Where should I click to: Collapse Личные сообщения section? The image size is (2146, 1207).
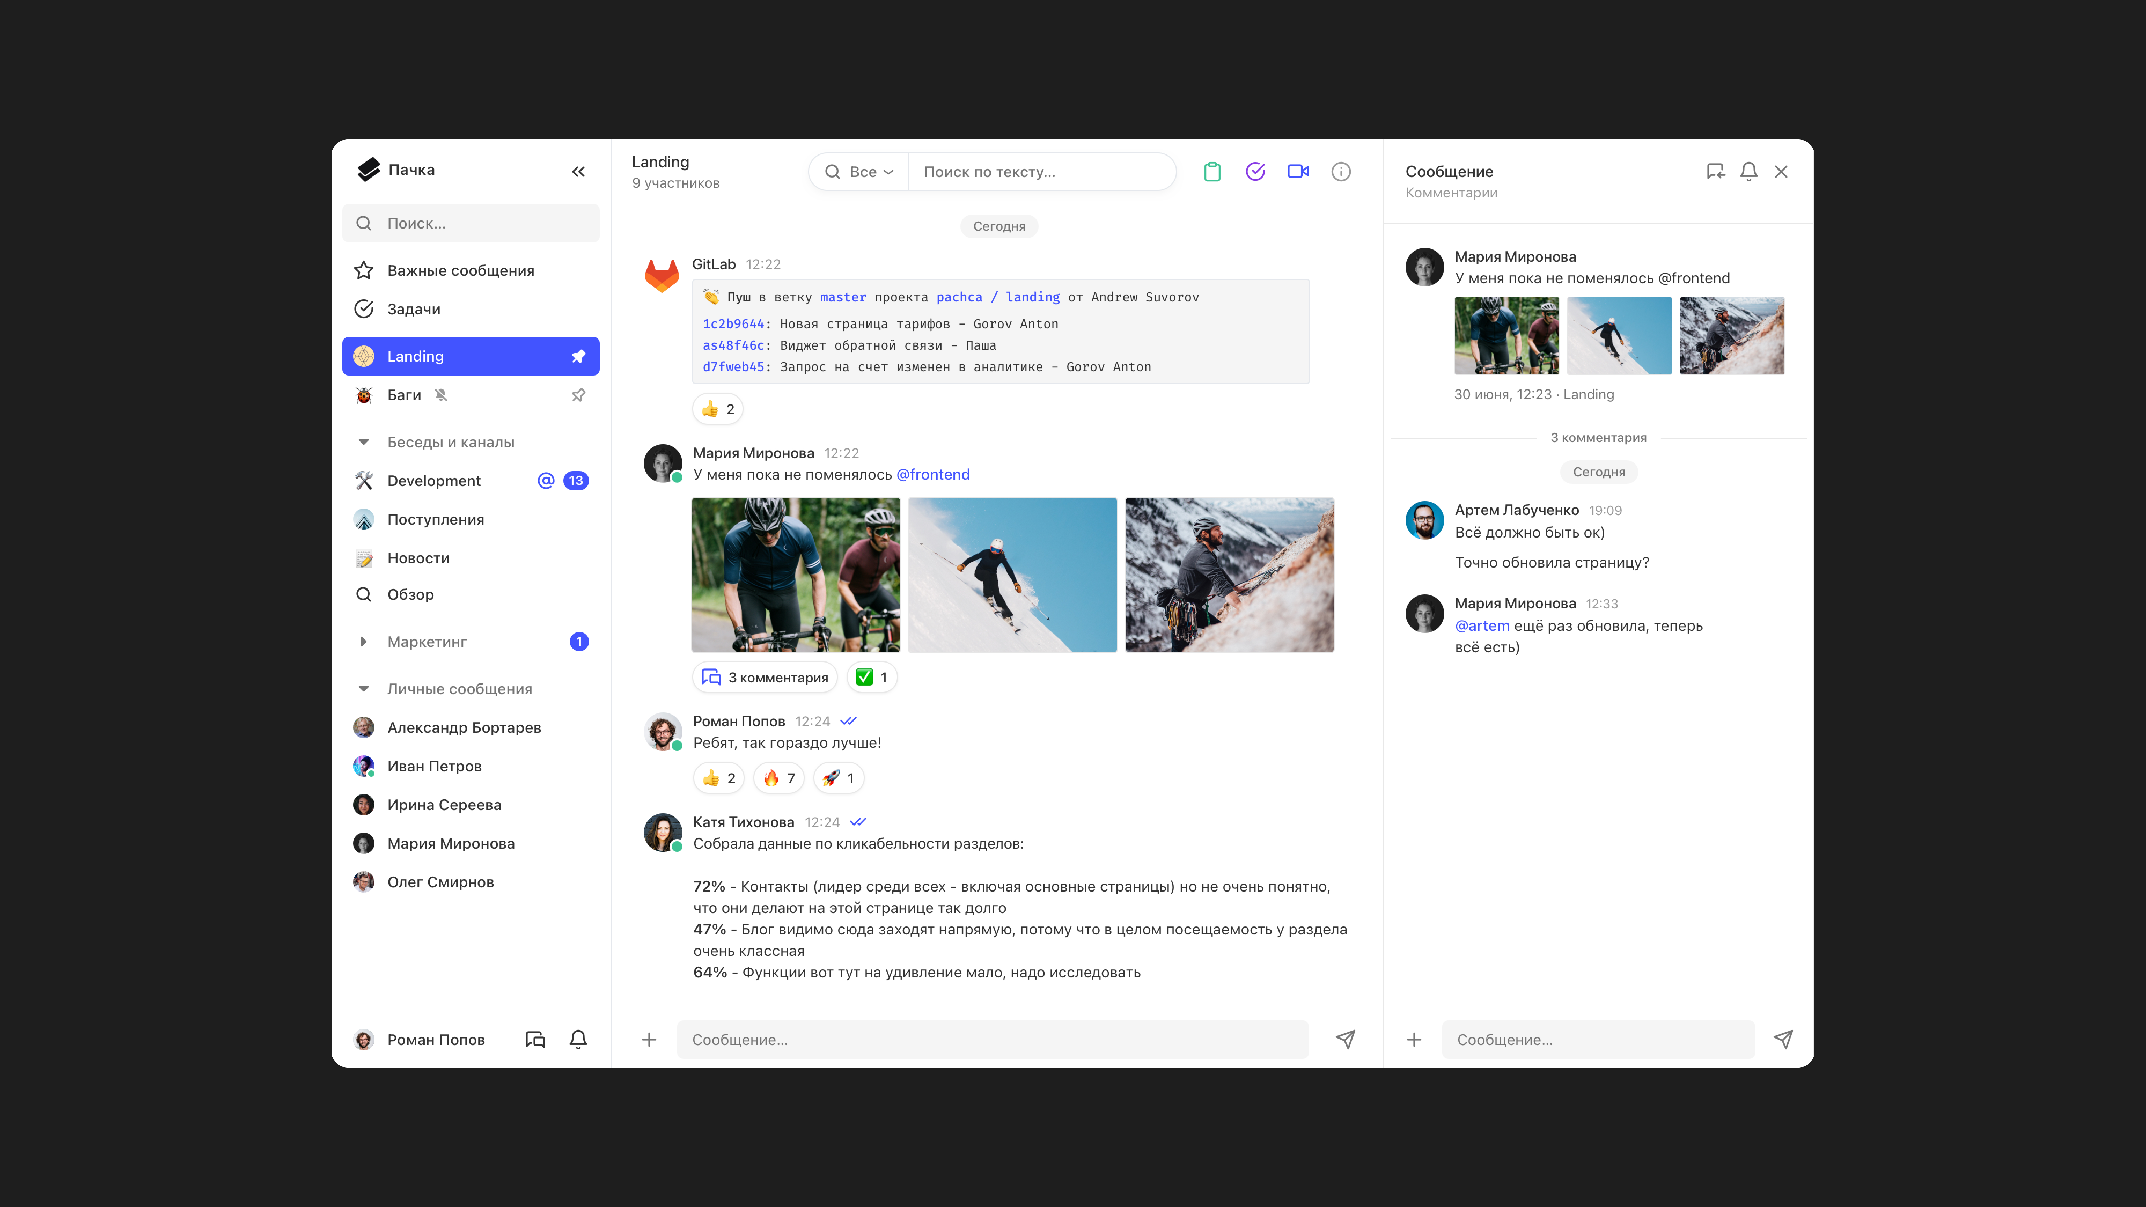pyautogui.click(x=363, y=689)
